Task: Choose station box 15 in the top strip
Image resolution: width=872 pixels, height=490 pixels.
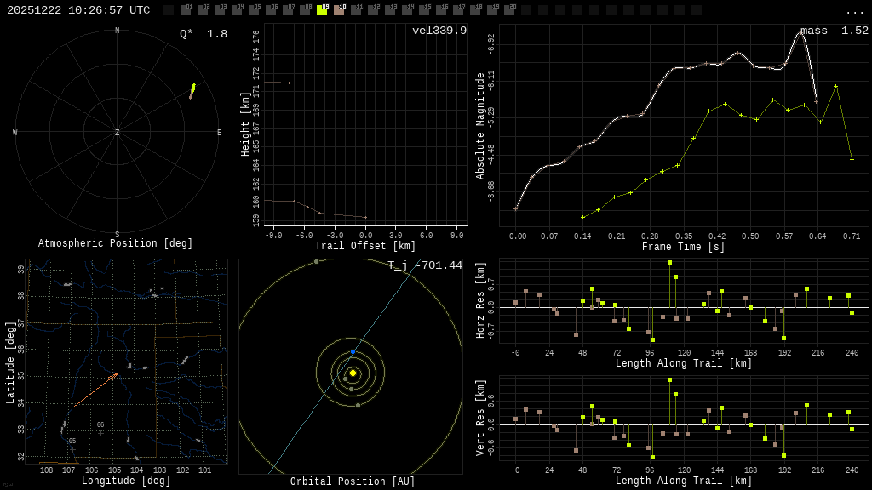Action: (x=424, y=10)
